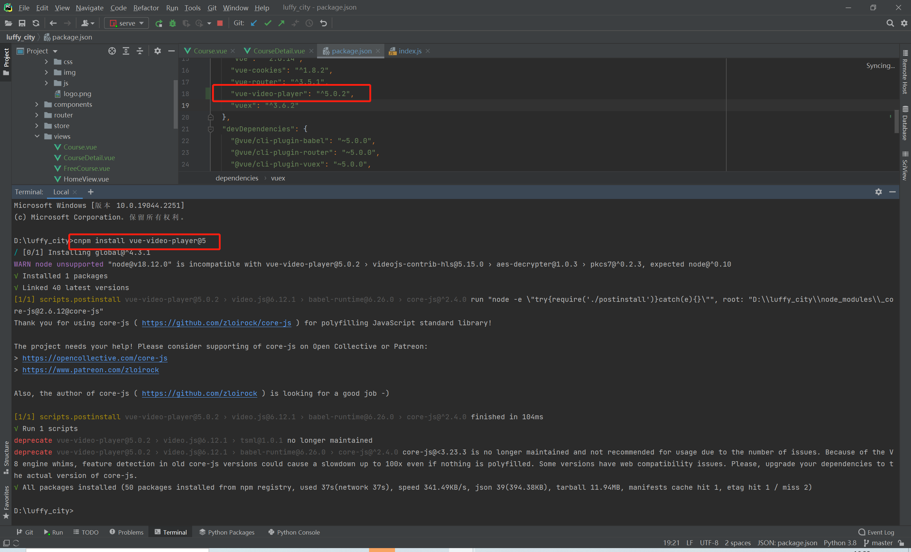This screenshot has height=552, width=911.
Task: Open the opencollective core-js link
Action: coord(95,358)
